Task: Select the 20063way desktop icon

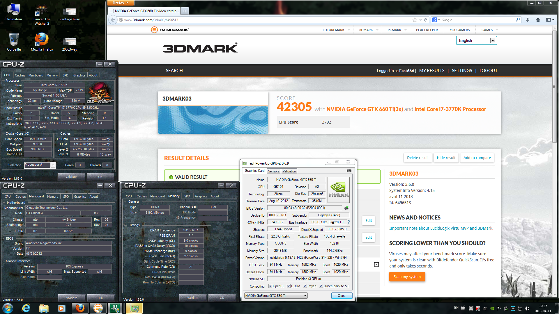Action: [70, 44]
